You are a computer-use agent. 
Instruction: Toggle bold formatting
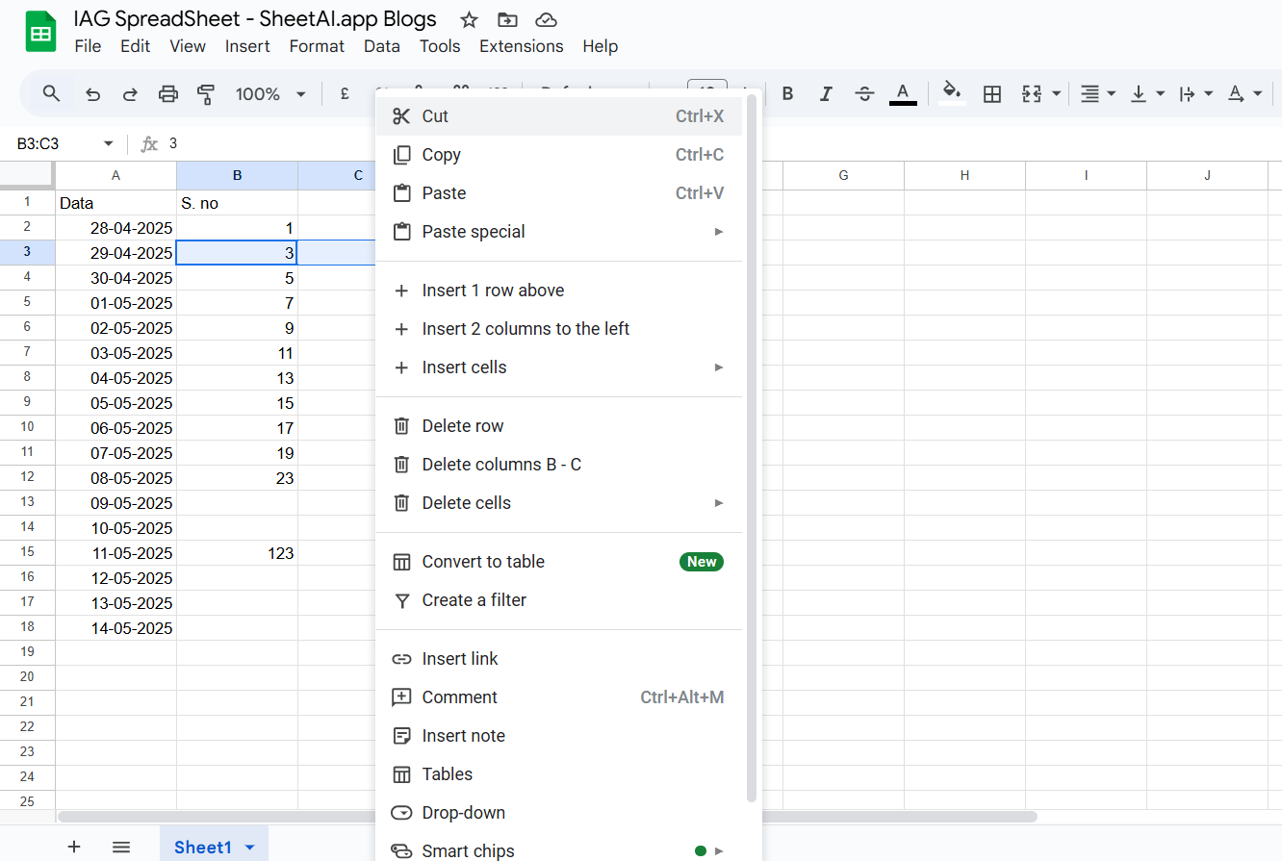(x=787, y=93)
